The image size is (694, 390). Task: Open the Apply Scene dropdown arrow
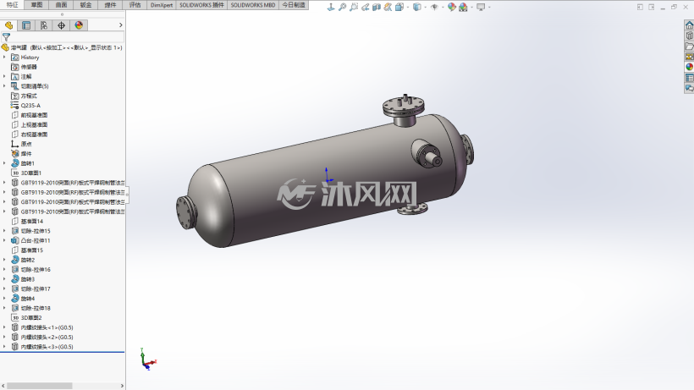coord(471,7)
